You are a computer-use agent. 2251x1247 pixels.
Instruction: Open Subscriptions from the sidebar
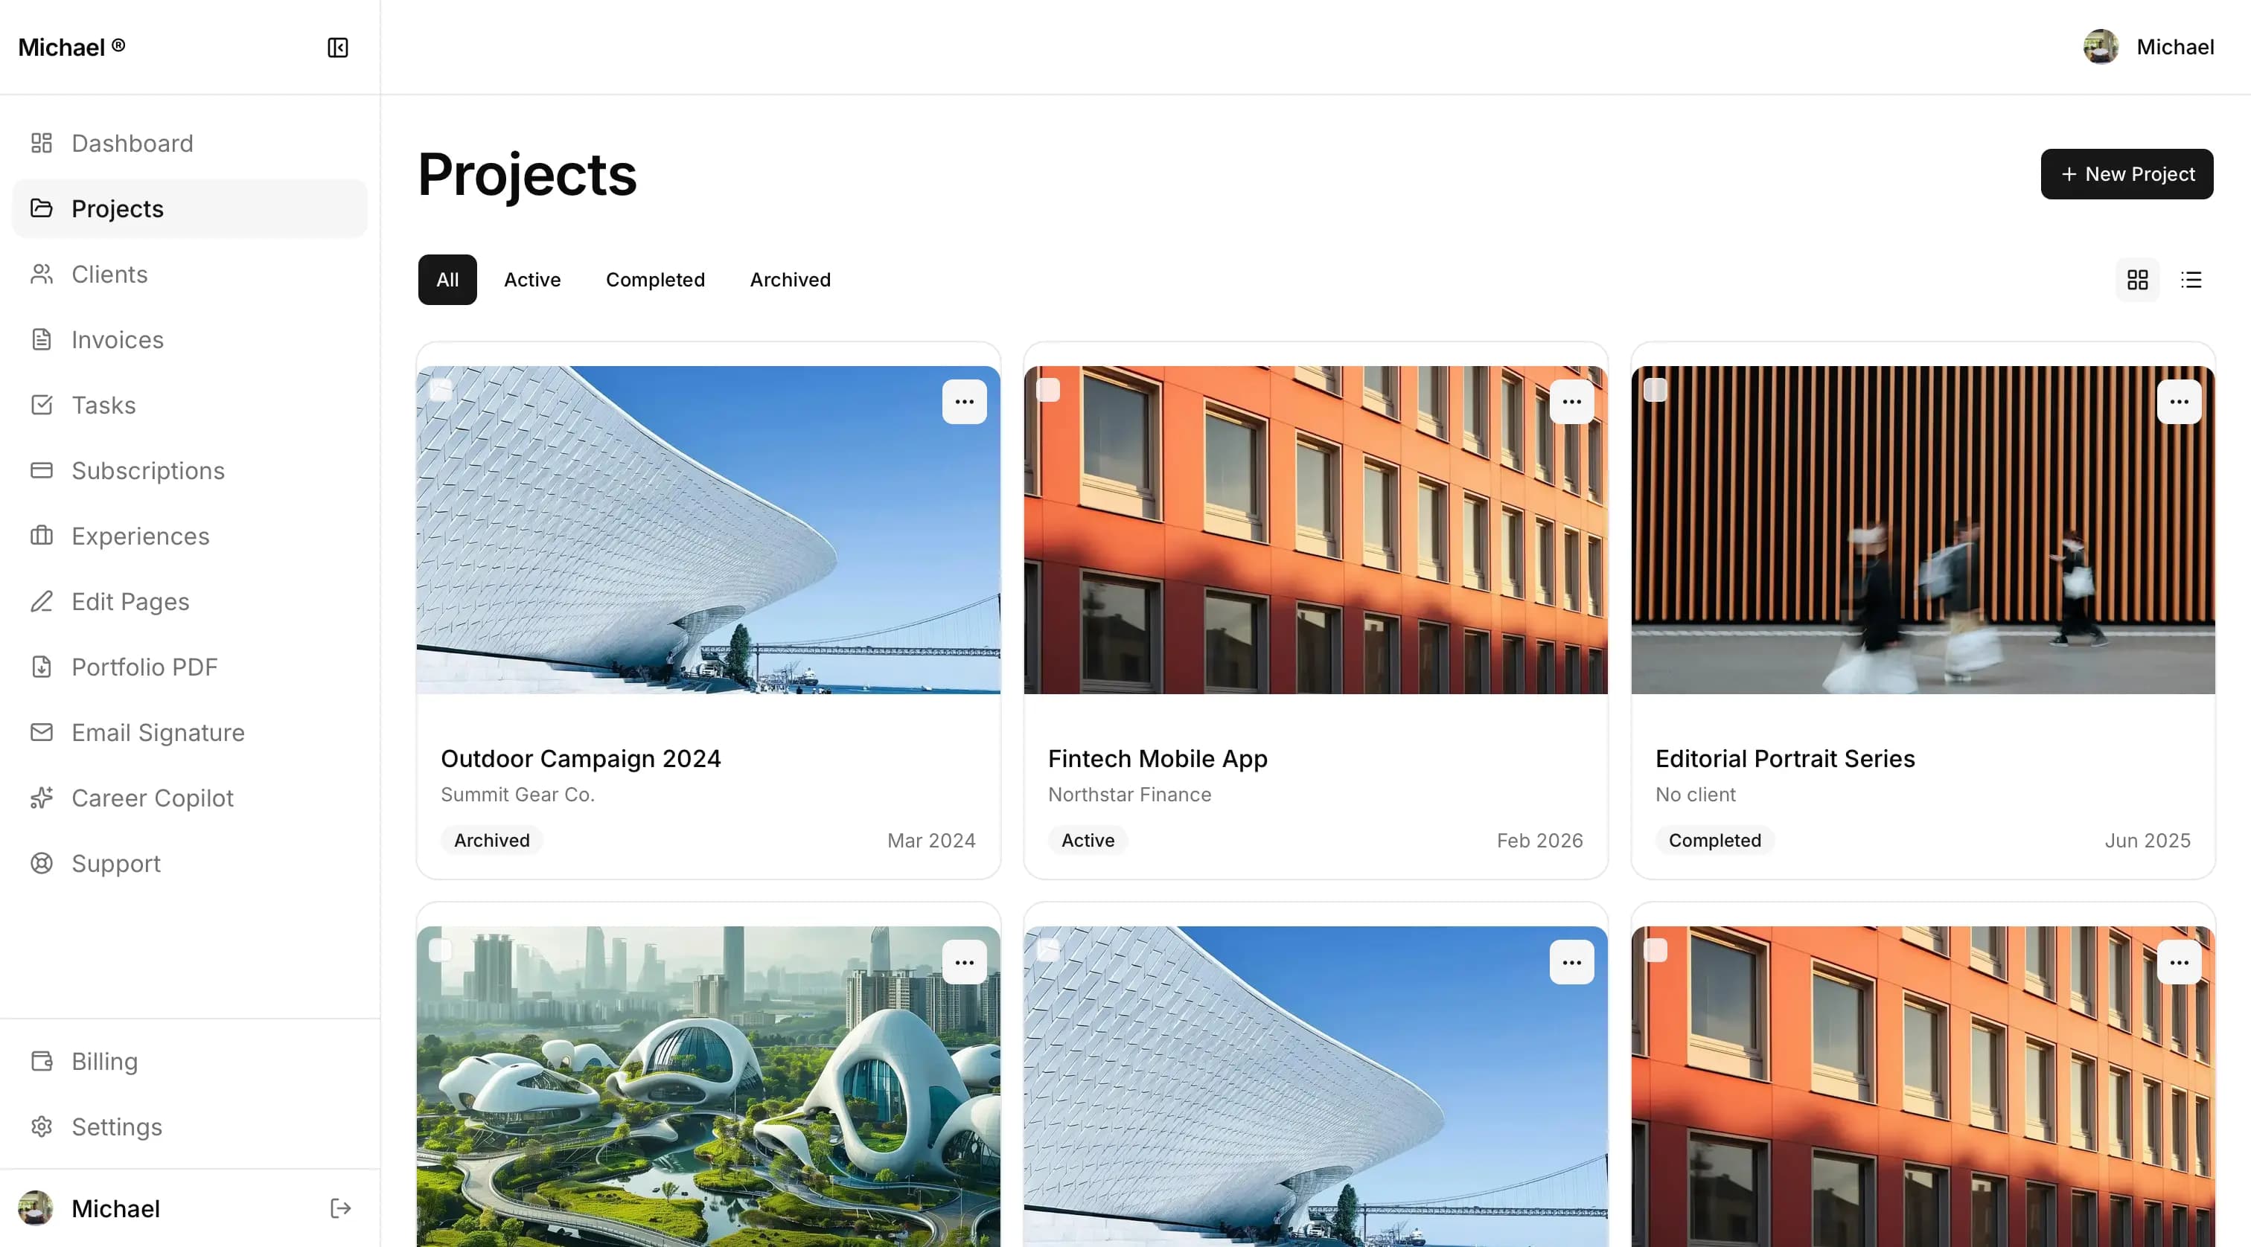190,471
